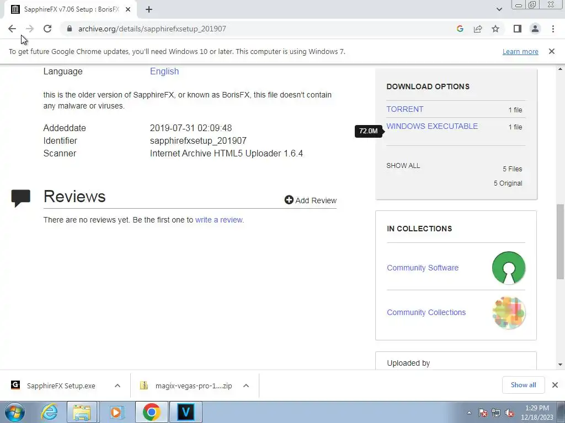This screenshot has height=423, width=565.
Task: Open Action Center flag icon
Action: [482, 413]
